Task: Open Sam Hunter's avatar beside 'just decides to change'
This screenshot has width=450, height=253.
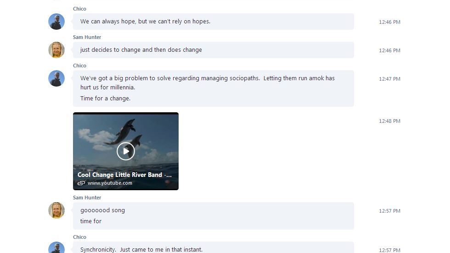Action: point(56,50)
